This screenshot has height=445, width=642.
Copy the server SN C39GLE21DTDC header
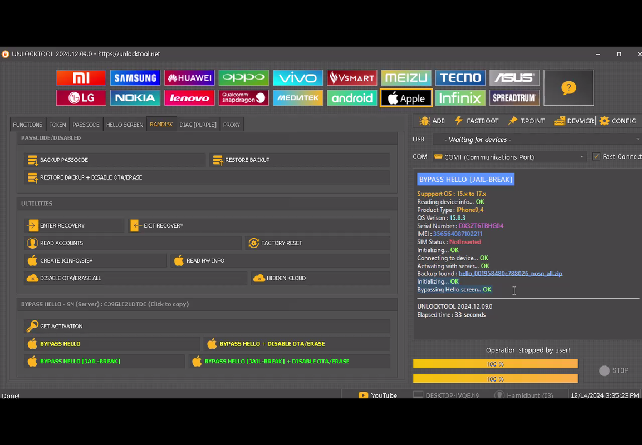click(105, 304)
